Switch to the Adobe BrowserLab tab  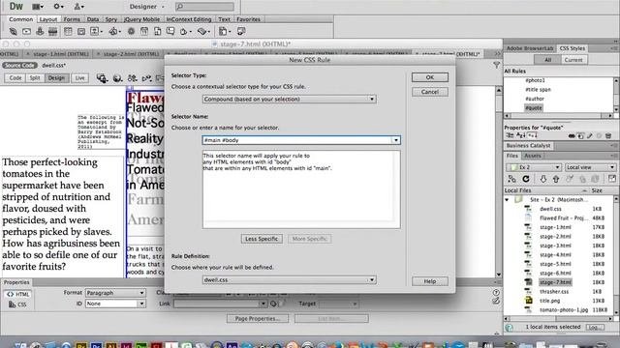(x=530, y=48)
